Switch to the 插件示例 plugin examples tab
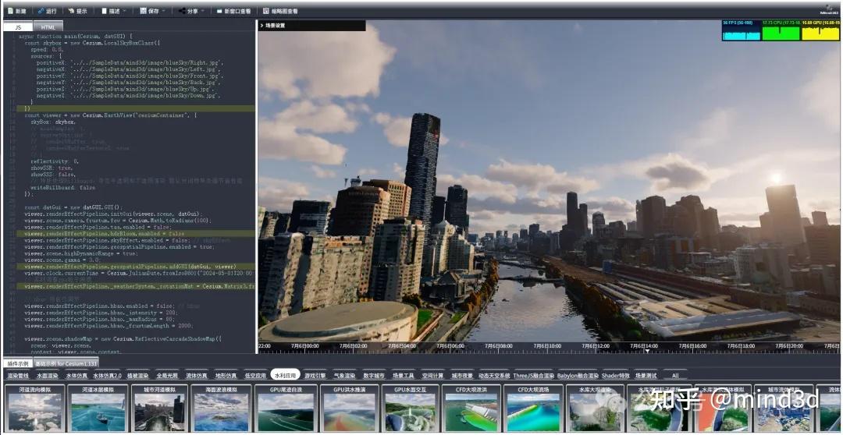Viewport: 843px width, 435px height. tap(16, 364)
